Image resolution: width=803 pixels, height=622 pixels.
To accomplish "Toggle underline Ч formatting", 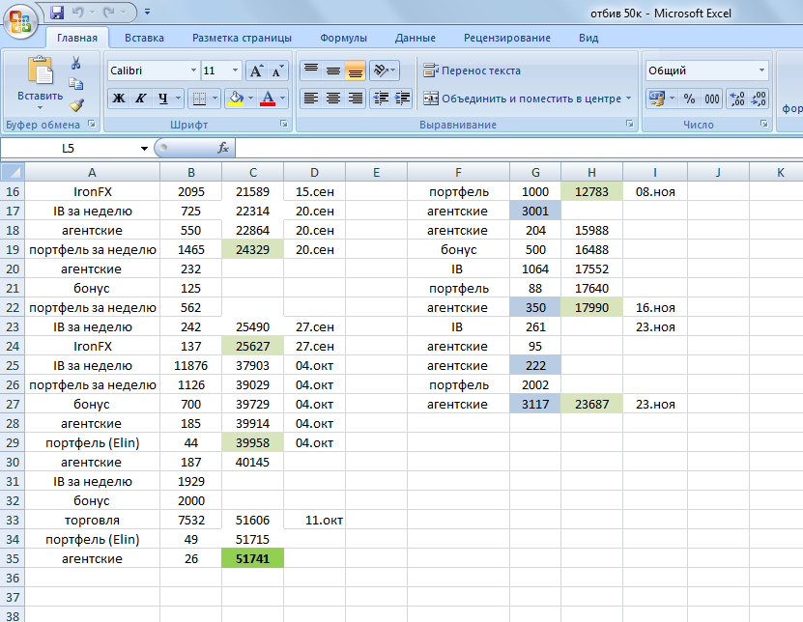I will (162, 99).
